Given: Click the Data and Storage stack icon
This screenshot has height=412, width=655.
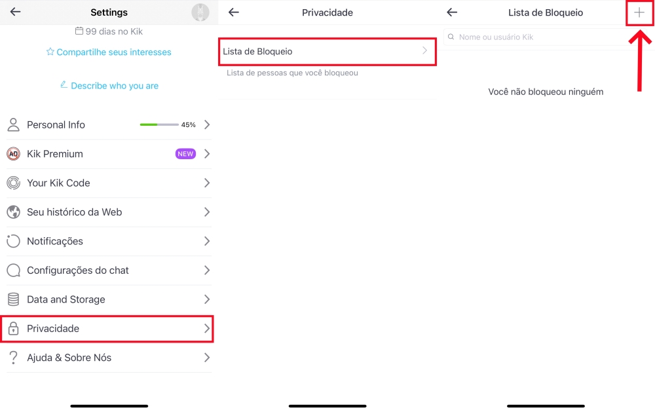Looking at the screenshot, I should [14, 299].
